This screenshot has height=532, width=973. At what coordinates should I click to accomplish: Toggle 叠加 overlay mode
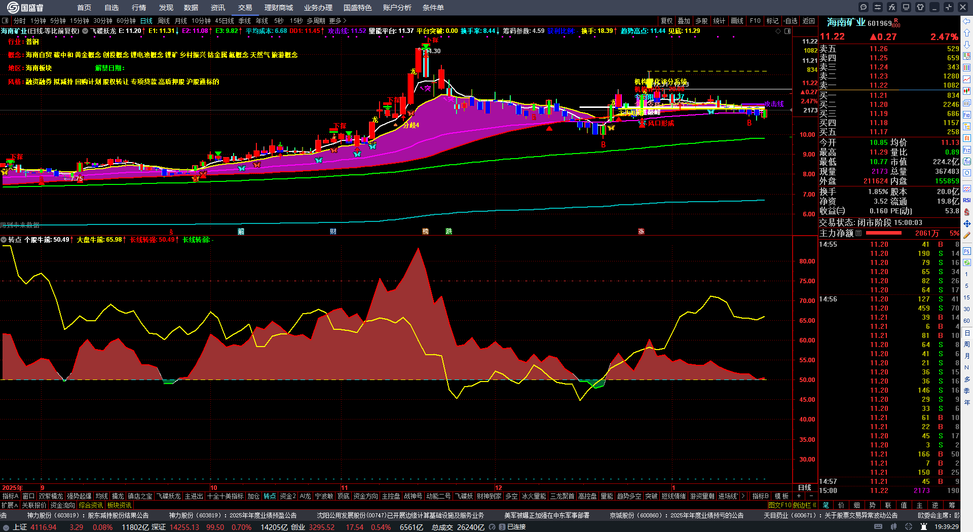pos(684,21)
